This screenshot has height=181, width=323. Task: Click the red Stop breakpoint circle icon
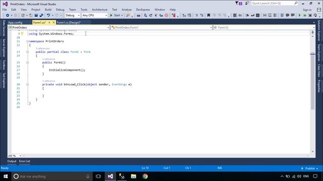point(167,16)
